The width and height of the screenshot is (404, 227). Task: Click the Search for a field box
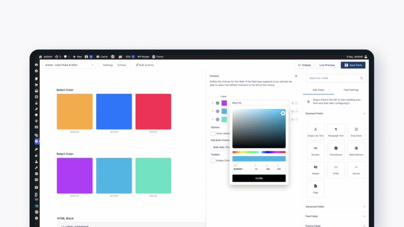[x=336, y=78]
